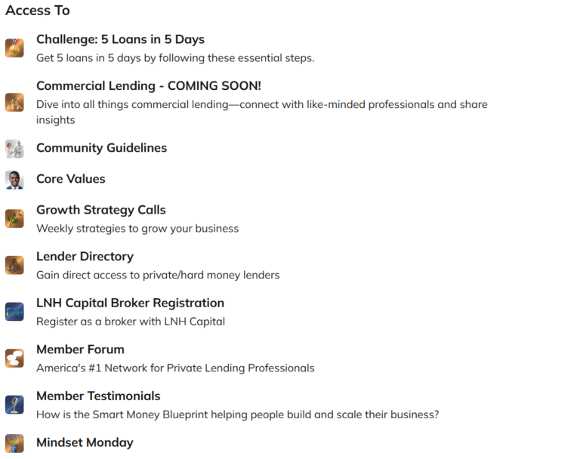Click the microphone icon for Member Testimonials
Viewport: 580px width, 459px height.
[14, 405]
